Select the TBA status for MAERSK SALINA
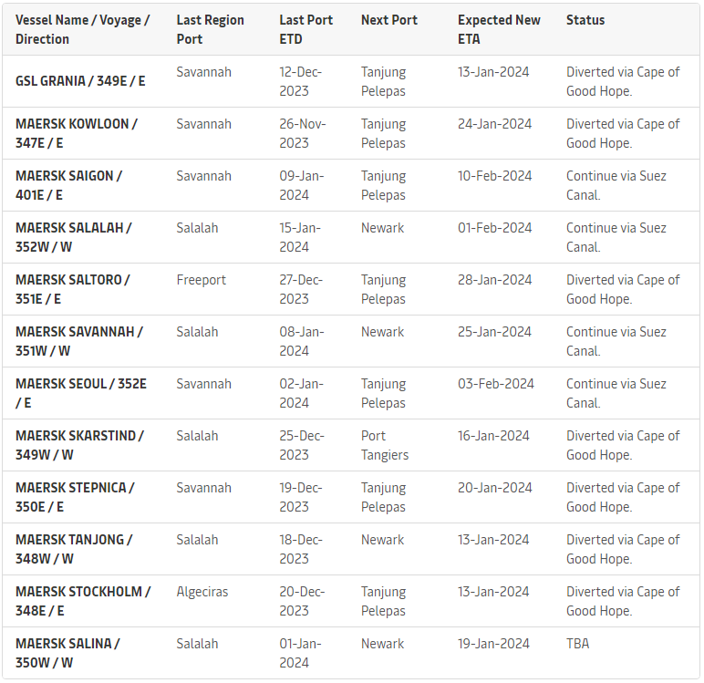Image resolution: width=704 pixels, height=683 pixels. tap(577, 644)
